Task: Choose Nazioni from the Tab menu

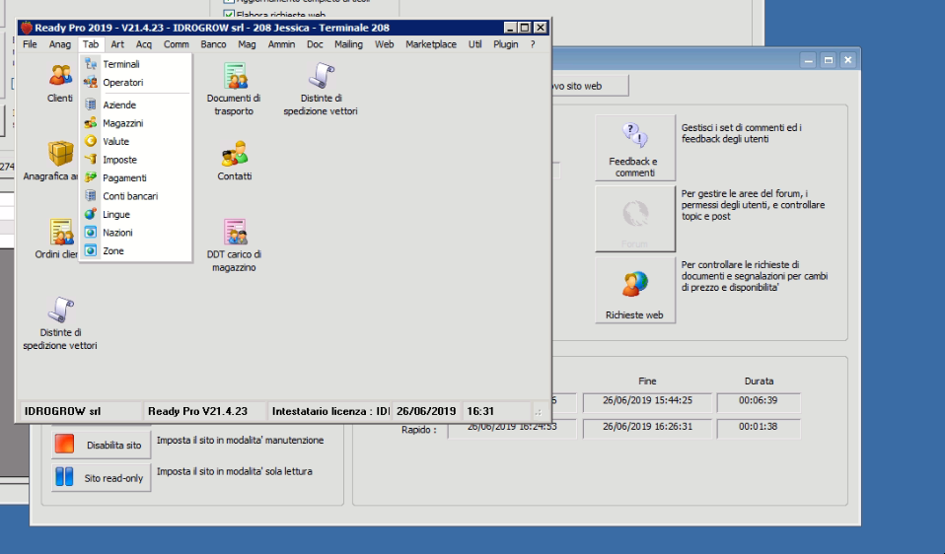Action: 135,233
